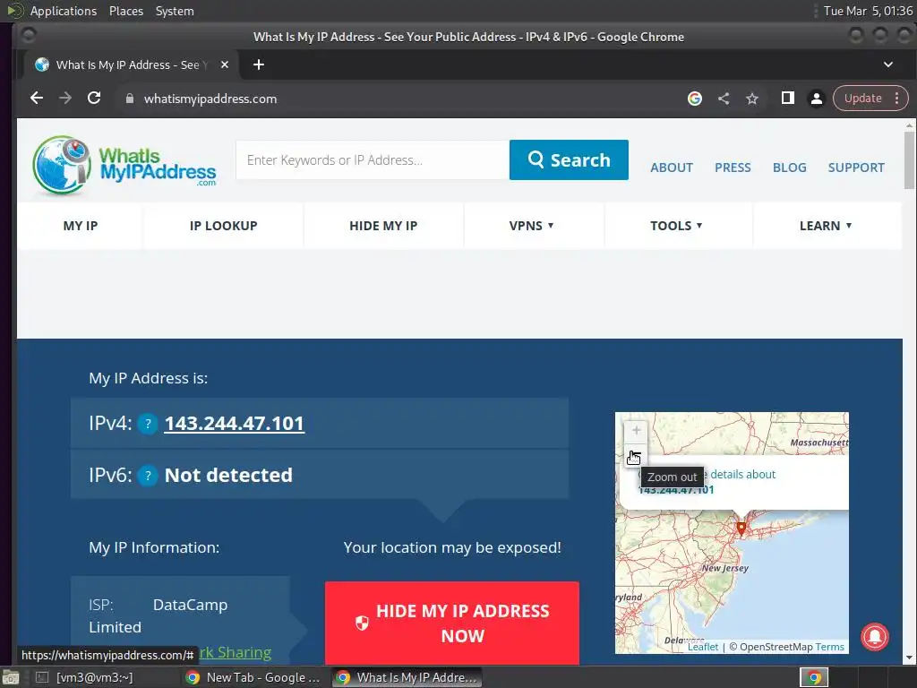The image size is (917, 688).
Task: Click the WhatIsMyIPAddress logo
Action: point(124,165)
